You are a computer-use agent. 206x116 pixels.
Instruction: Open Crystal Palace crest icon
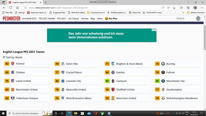point(63,72)
